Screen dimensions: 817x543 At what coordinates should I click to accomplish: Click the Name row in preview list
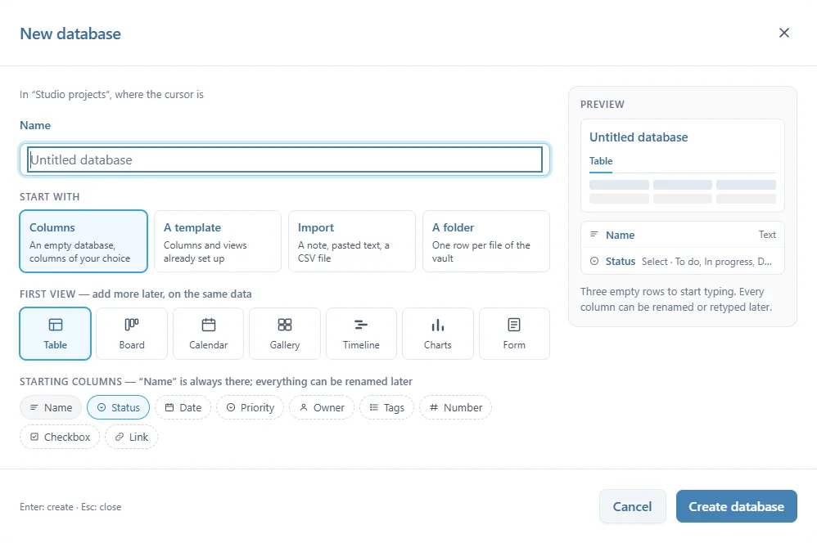[683, 235]
